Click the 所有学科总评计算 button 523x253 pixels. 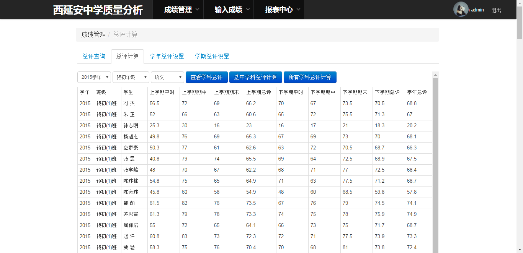[x=310, y=77]
